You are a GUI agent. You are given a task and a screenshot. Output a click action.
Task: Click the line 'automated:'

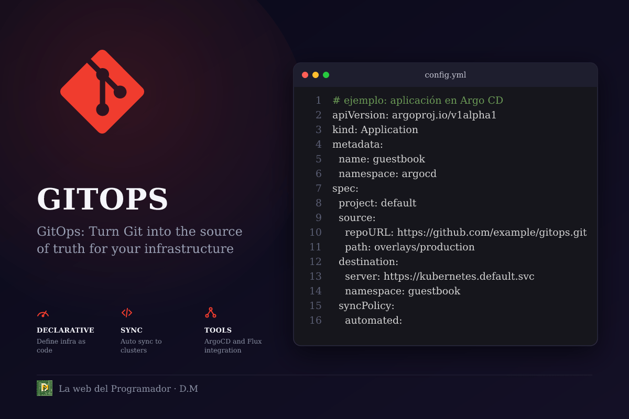[373, 321]
